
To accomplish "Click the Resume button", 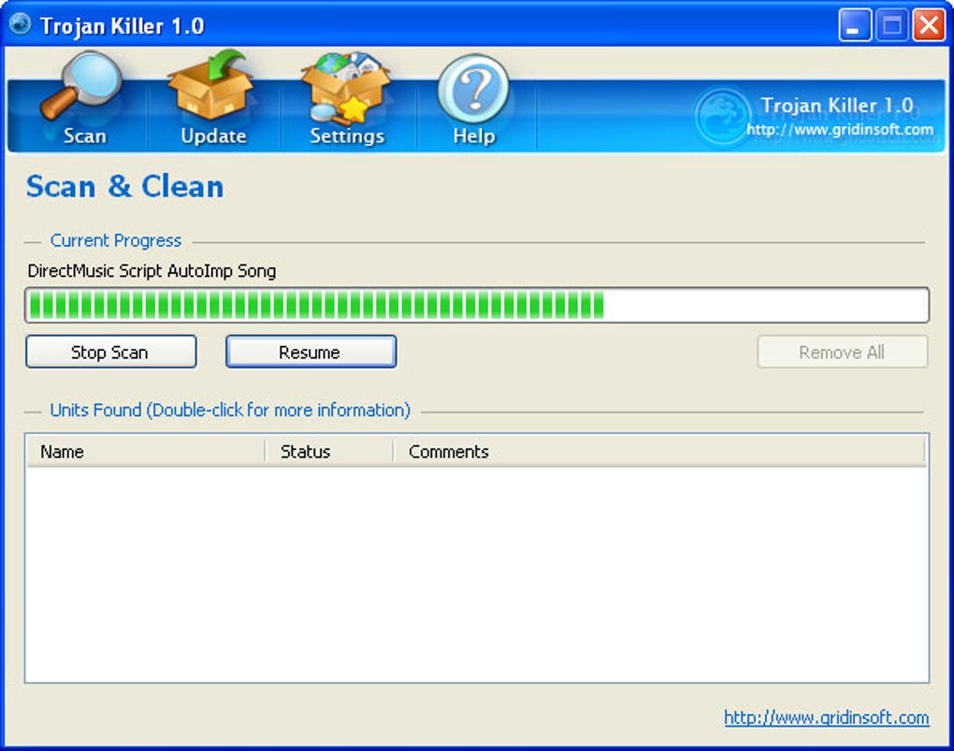I will click(x=311, y=352).
